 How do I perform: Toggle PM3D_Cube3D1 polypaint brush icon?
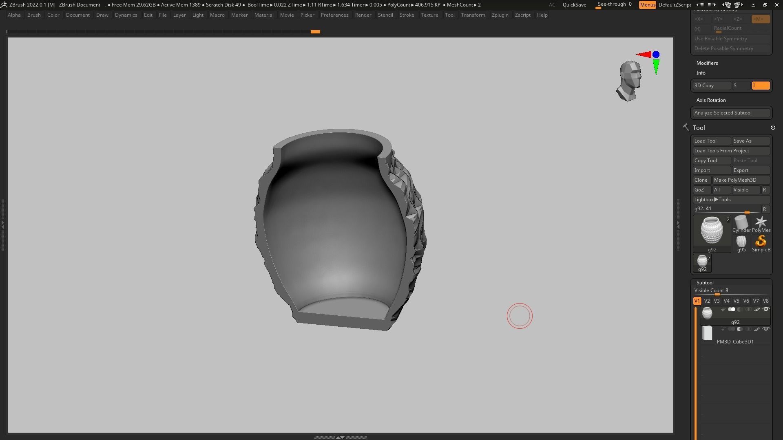point(757,329)
